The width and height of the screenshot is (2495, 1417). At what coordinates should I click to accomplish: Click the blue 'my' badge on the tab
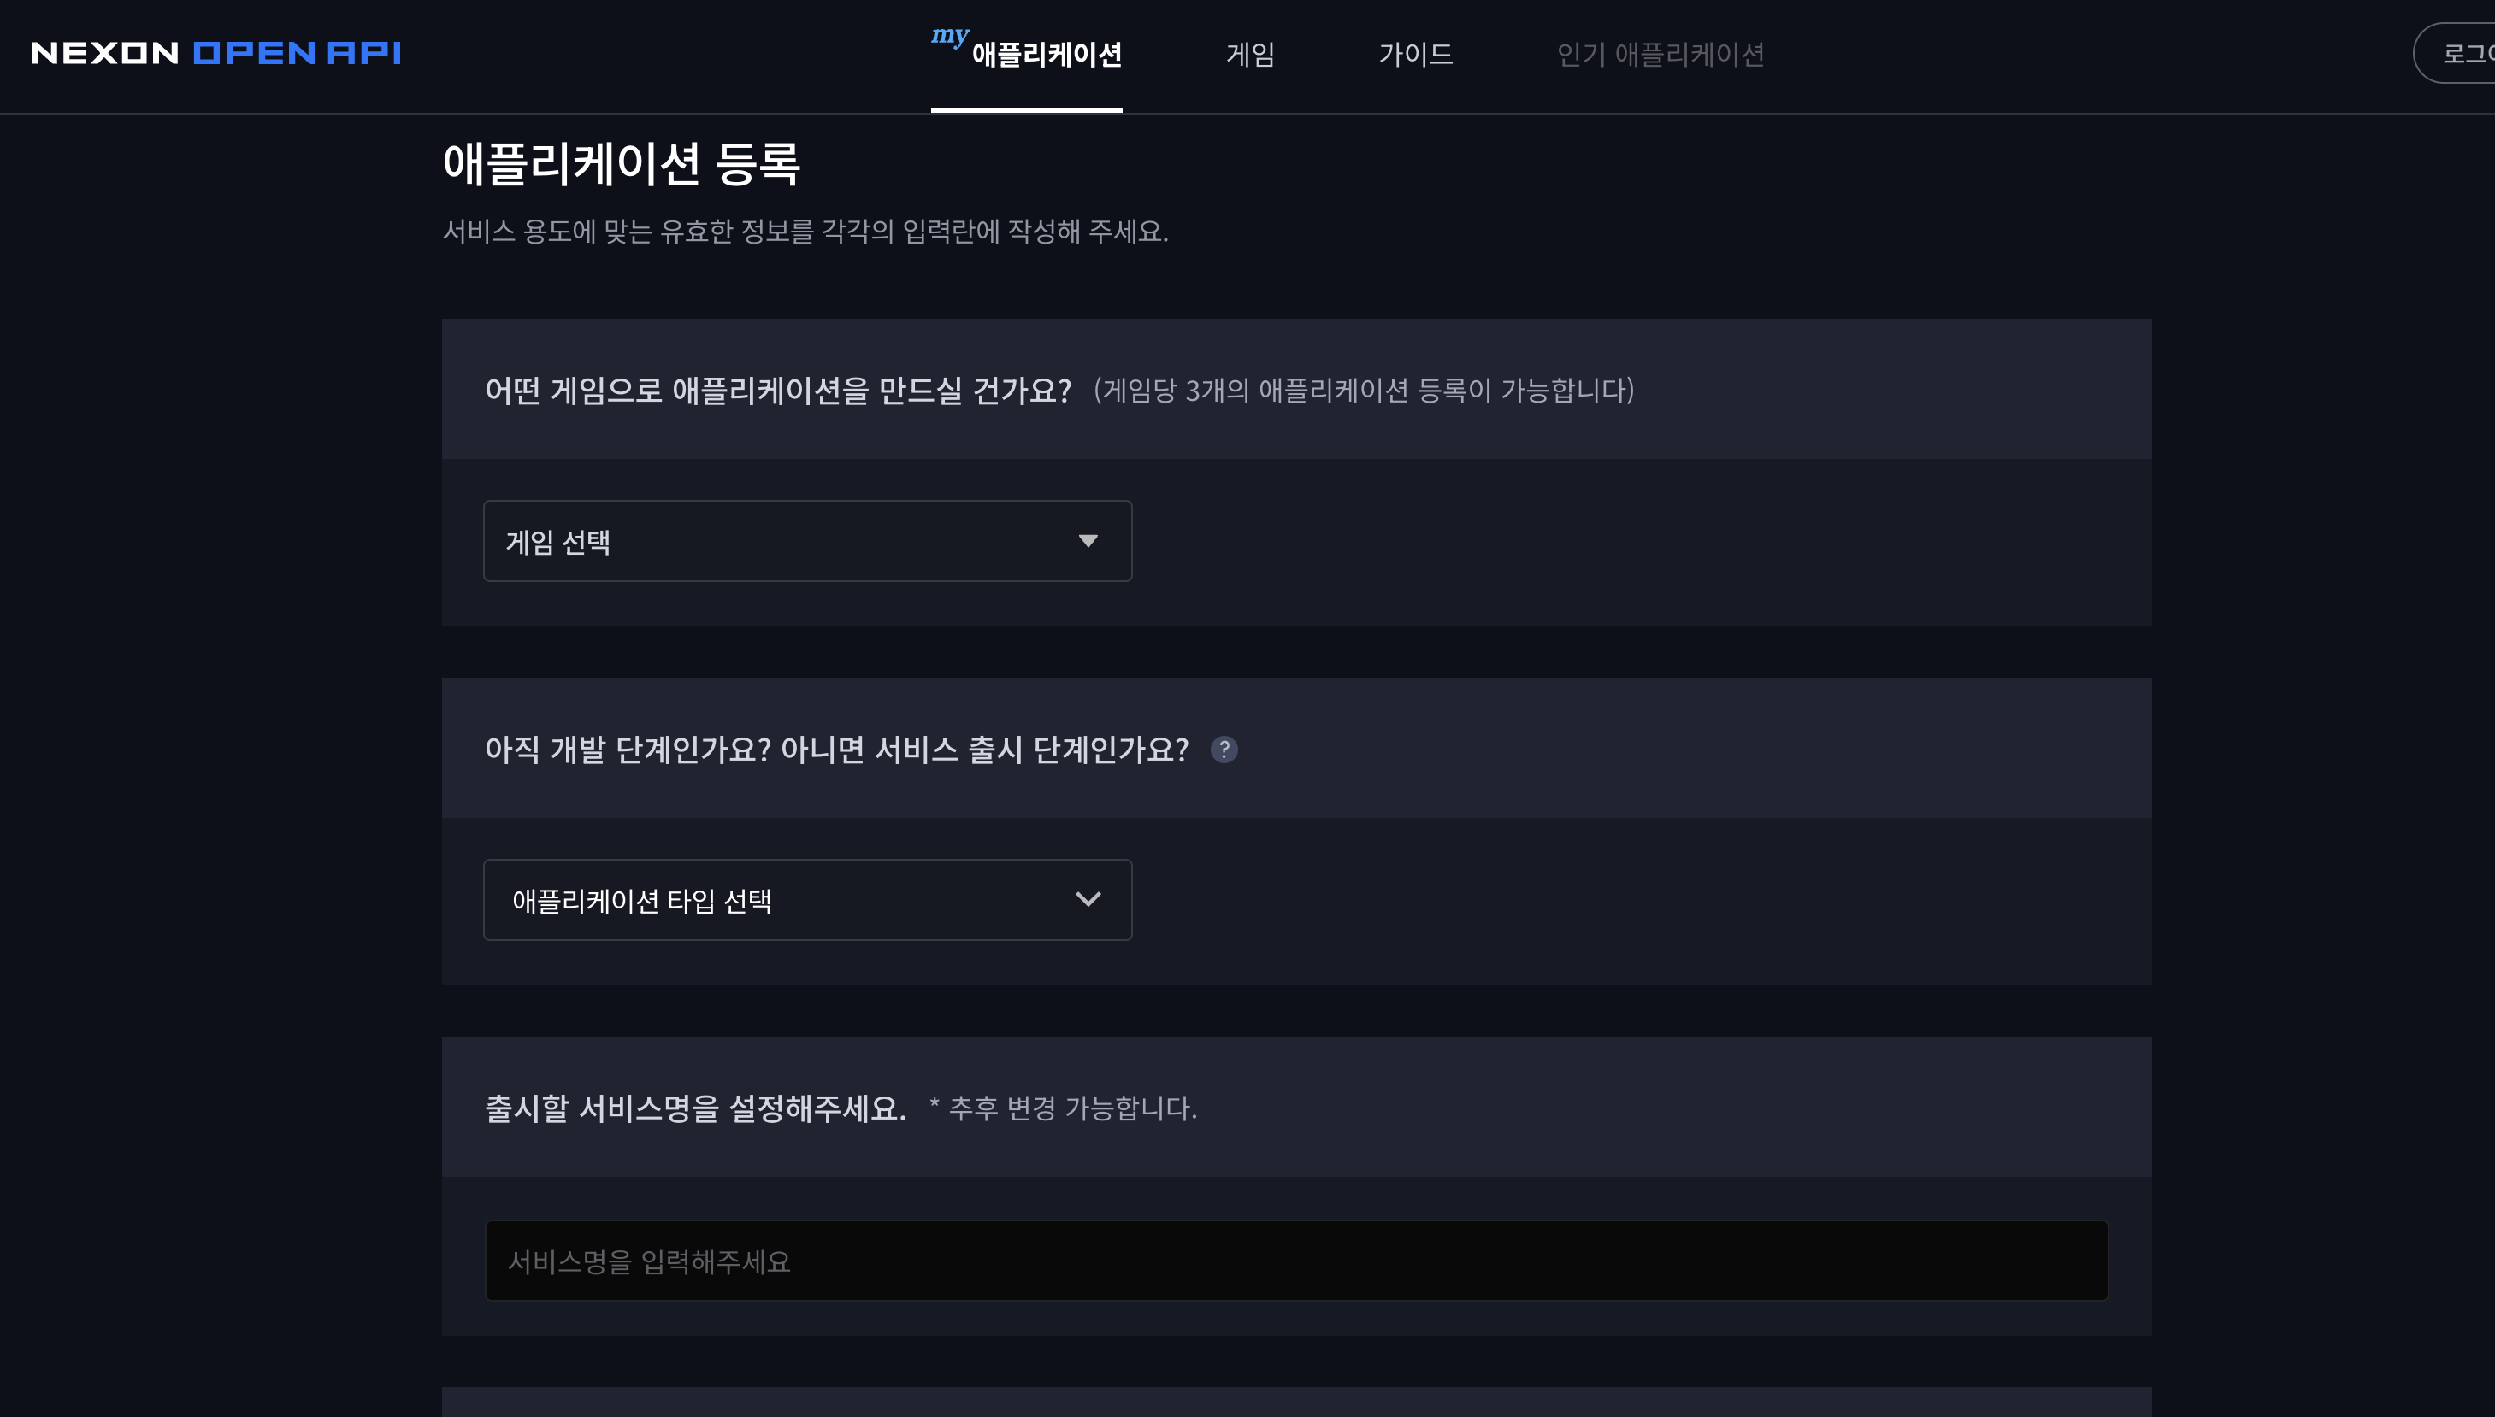coord(949,36)
